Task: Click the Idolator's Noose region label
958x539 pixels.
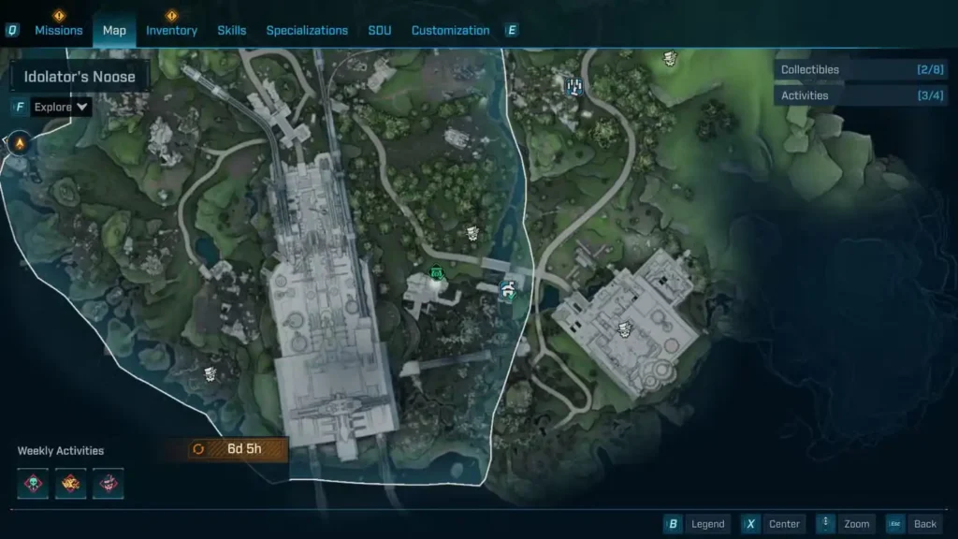Action: [x=80, y=77]
